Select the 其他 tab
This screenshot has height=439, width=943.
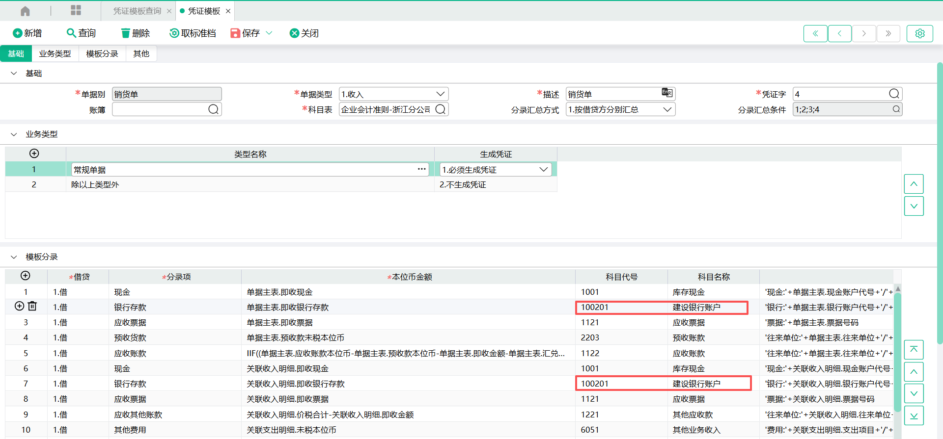pos(141,53)
